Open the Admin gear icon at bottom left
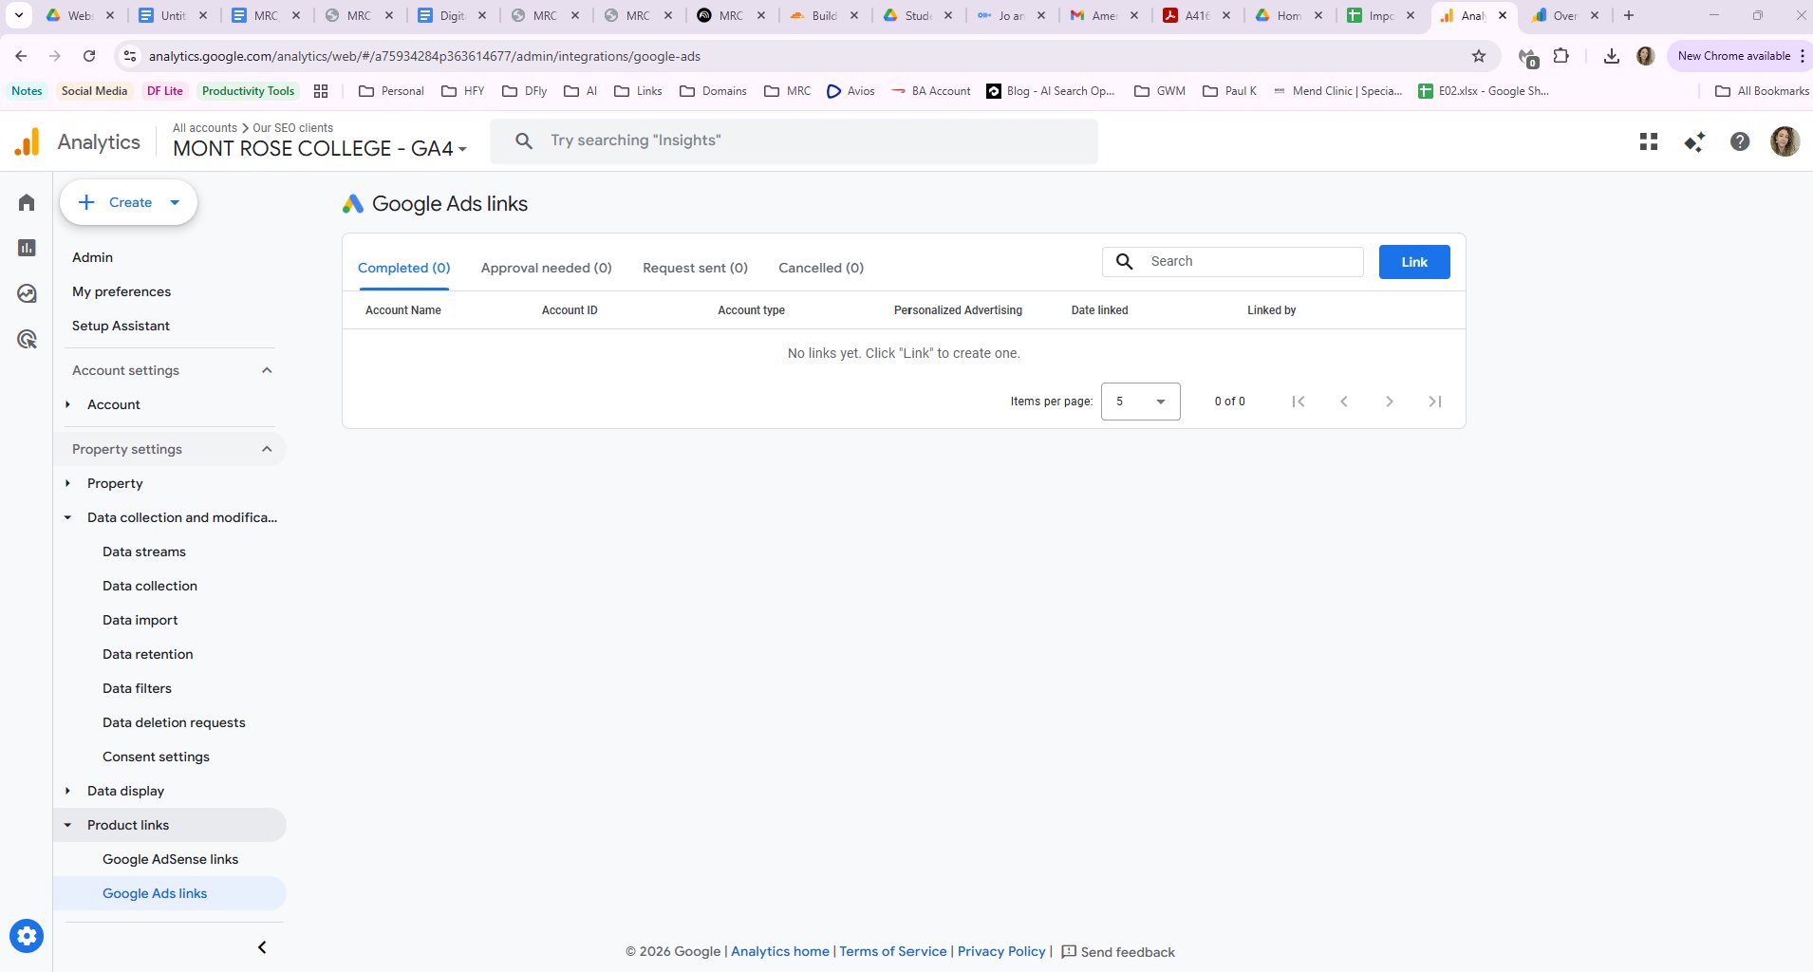 (26, 935)
